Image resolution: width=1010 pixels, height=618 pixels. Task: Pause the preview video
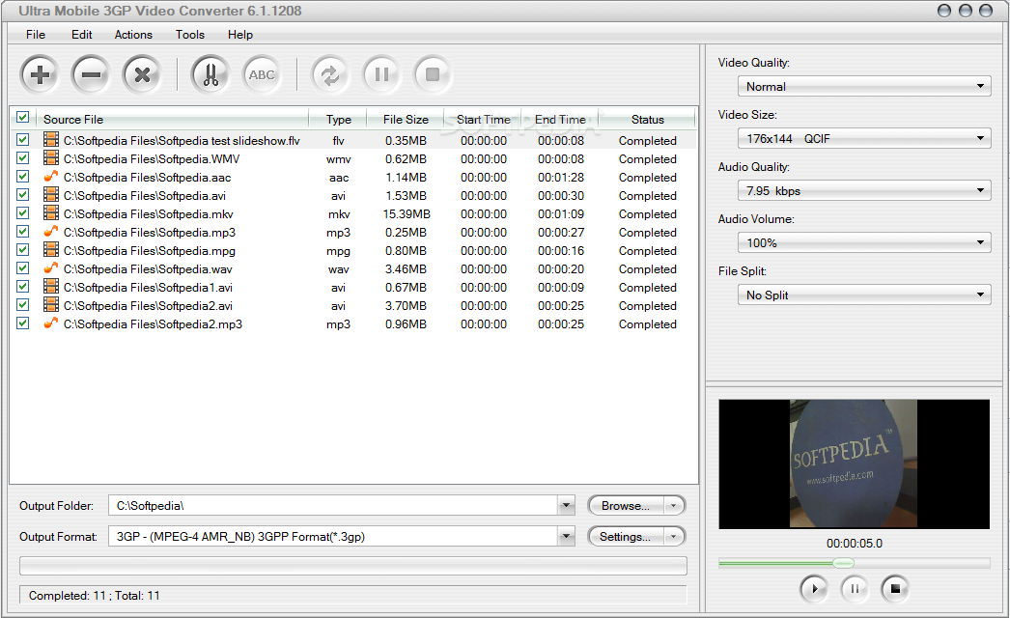pyautogui.click(x=855, y=588)
